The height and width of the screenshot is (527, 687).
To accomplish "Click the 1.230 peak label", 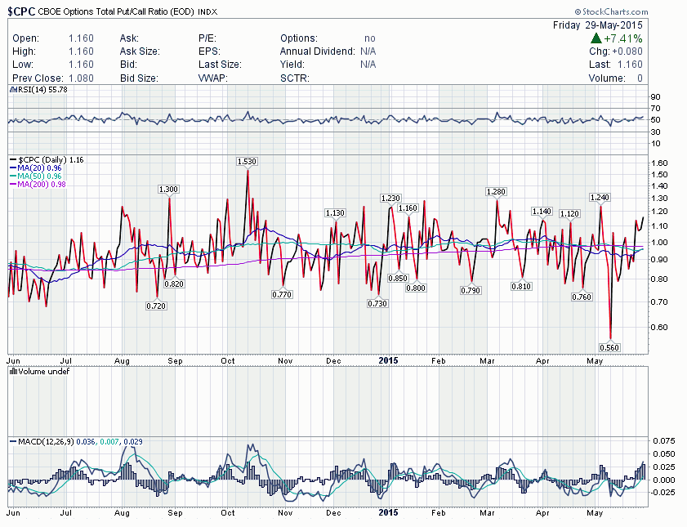I will (390, 199).
